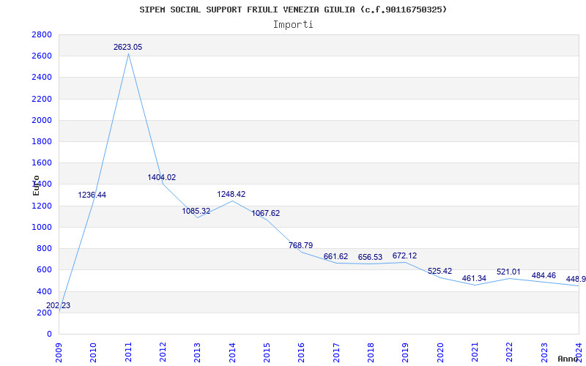Viewport: 586px width, 366px height.
Task: Click the x-axis year 2009
Action: point(59,353)
